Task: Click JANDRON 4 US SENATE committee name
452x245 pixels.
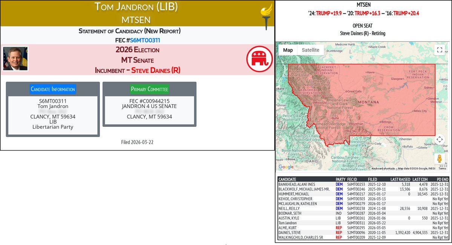Action: (x=149, y=106)
